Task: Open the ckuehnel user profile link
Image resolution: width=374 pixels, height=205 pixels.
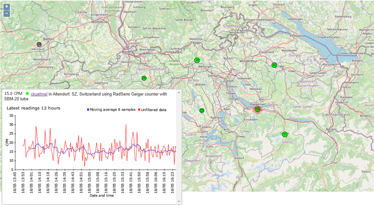Action: point(39,94)
